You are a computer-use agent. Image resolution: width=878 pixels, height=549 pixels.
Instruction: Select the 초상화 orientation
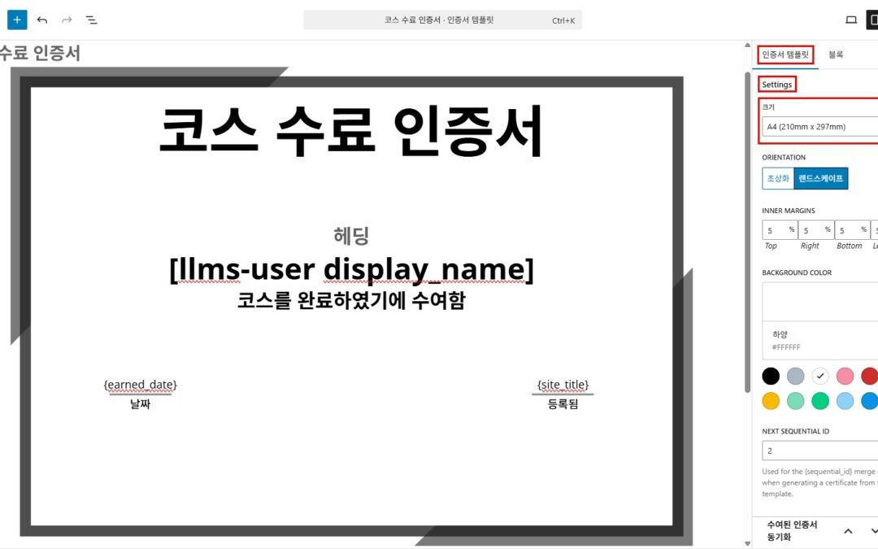[x=778, y=178]
